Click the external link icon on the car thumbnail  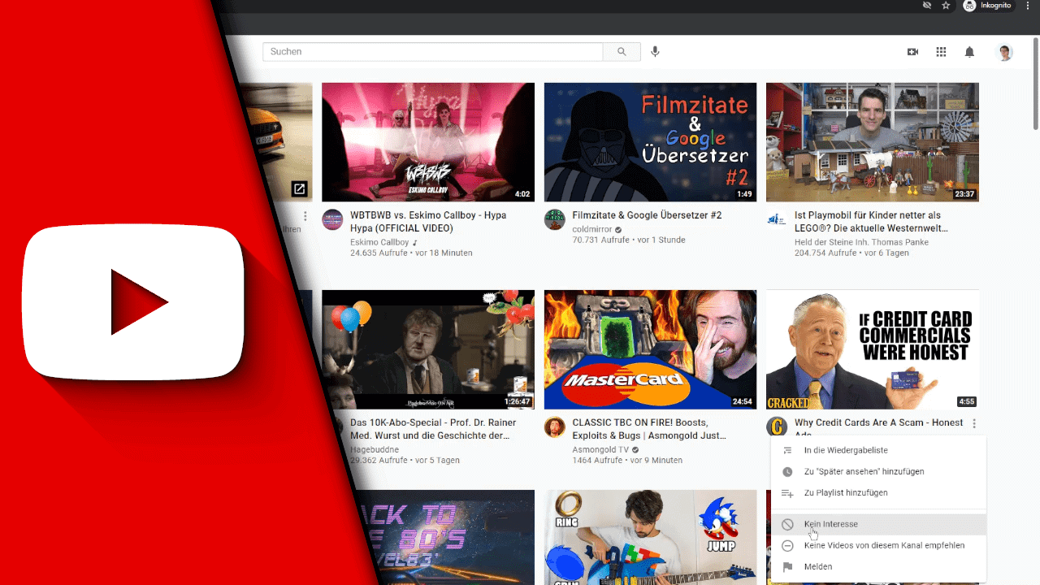tap(299, 189)
